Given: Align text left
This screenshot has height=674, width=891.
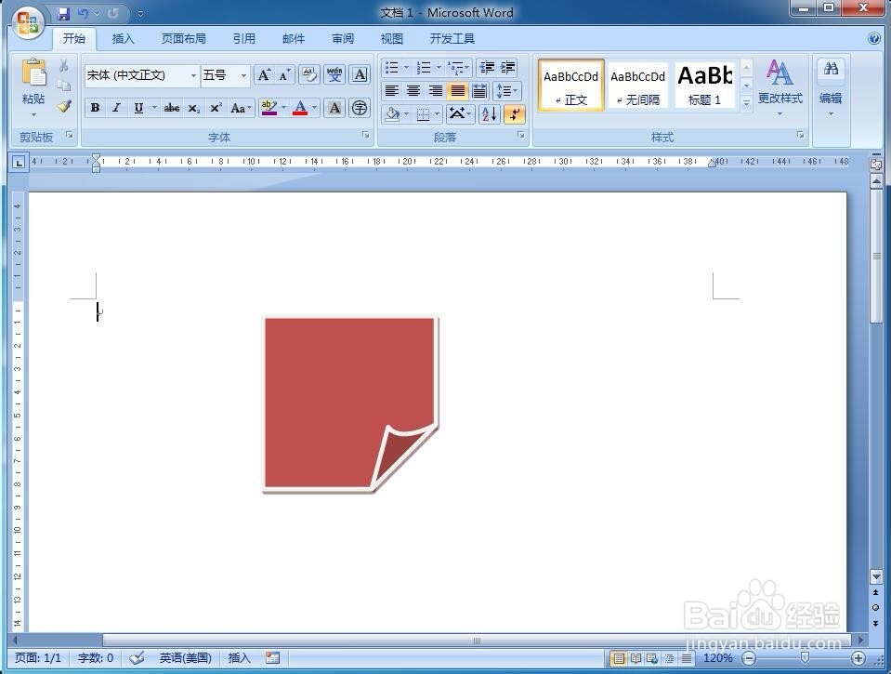Looking at the screenshot, I should 391,91.
